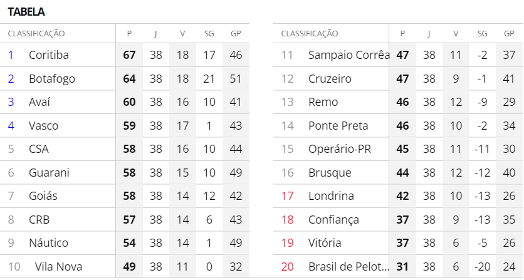This screenshot has width=524, height=280.
Task: Click the right table's GP column header
Action: 509,34
